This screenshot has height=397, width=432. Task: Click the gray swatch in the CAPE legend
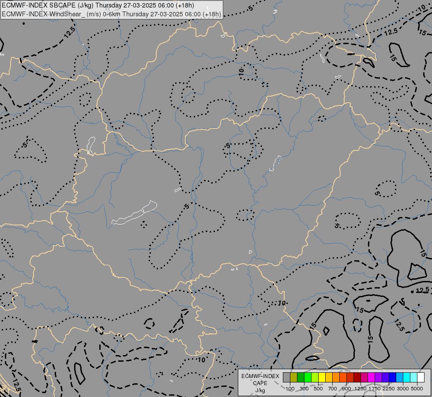(x=286, y=378)
